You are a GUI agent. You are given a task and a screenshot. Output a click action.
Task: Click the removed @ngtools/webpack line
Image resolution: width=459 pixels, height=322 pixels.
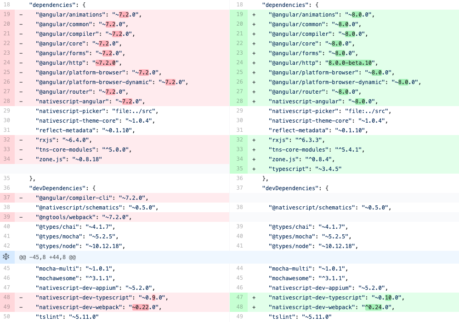[x=83, y=217]
